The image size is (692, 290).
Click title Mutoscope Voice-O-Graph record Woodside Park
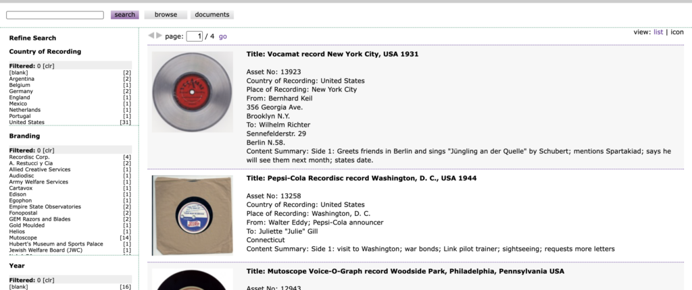tap(405, 271)
